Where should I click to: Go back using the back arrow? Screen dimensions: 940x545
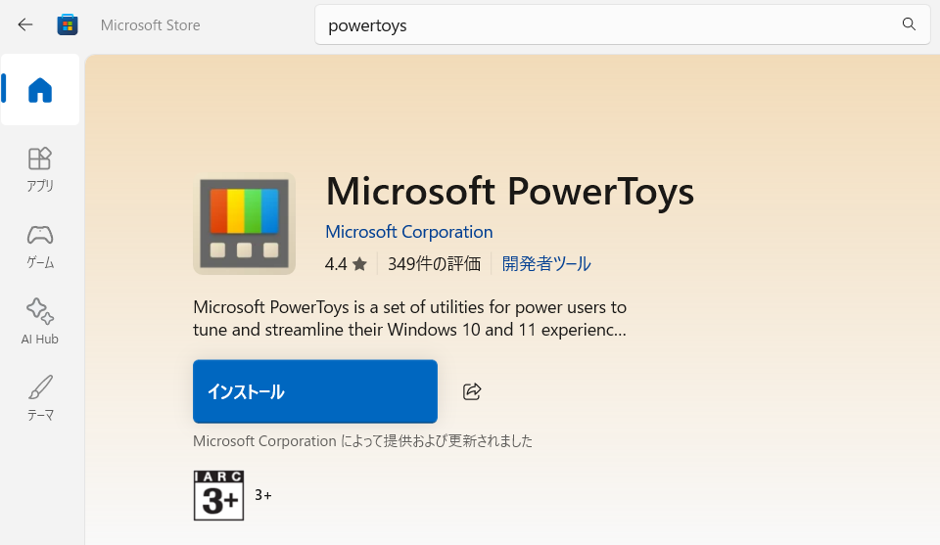(x=25, y=24)
